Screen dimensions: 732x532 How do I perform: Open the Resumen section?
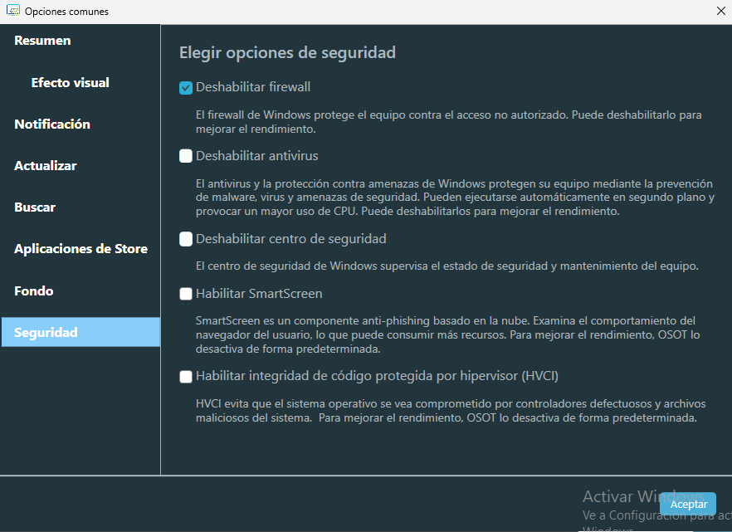tap(42, 41)
